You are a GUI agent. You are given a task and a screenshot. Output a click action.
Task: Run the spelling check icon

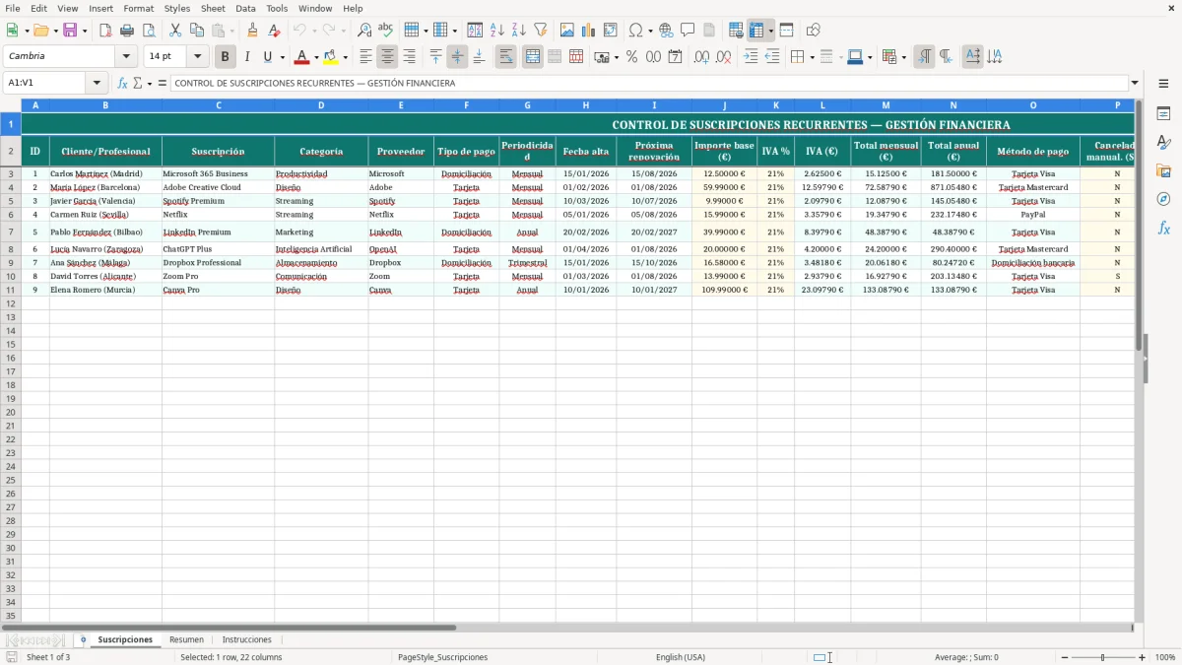[386, 31]
